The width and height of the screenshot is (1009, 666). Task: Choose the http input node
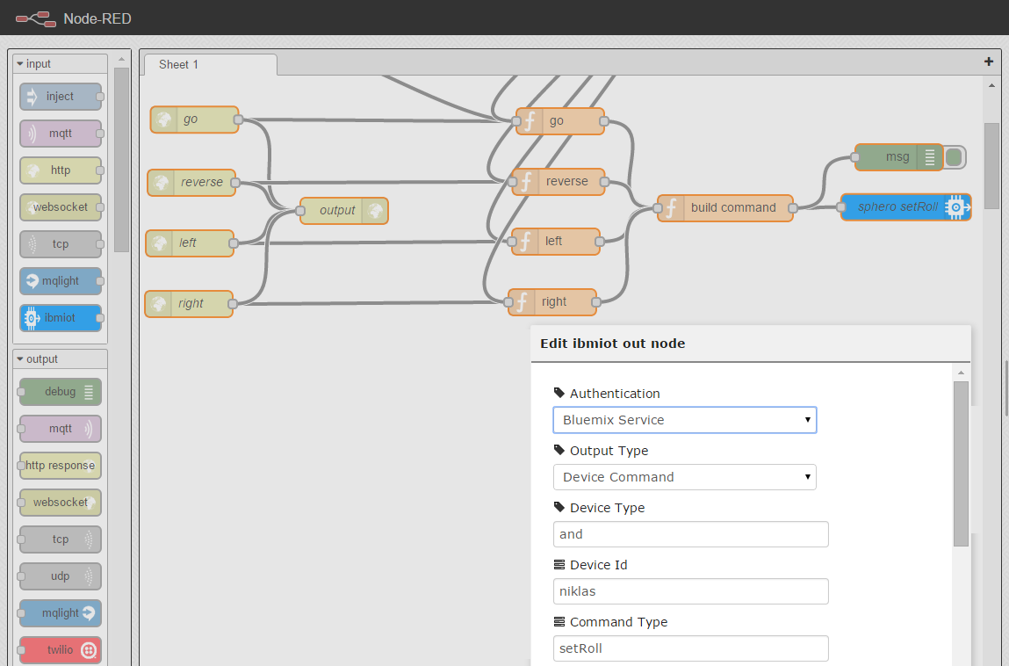tap(61, 170)
